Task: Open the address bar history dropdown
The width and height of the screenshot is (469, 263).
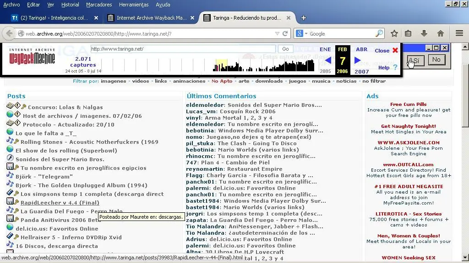Action: coord(278,33)
